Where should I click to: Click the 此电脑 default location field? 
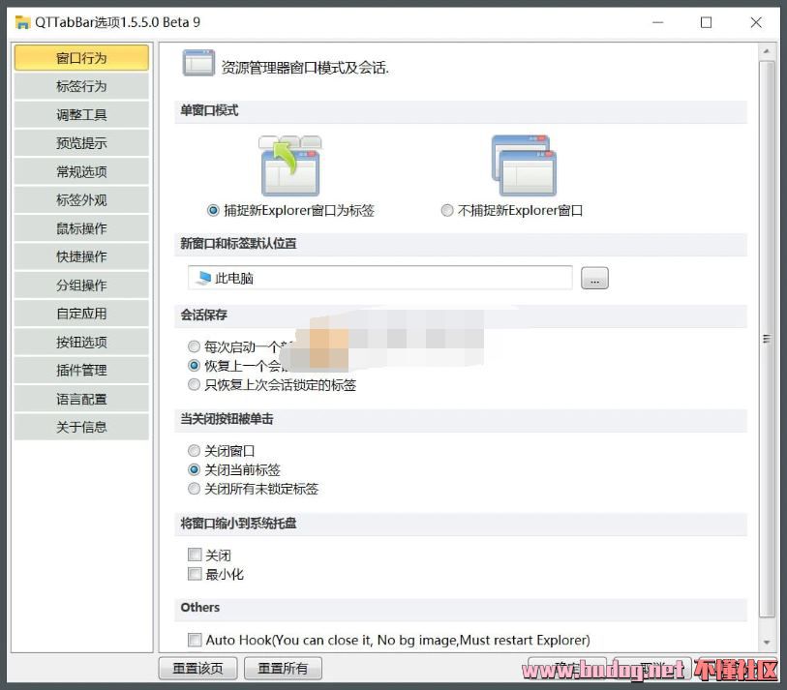click(x=380, y=278)
